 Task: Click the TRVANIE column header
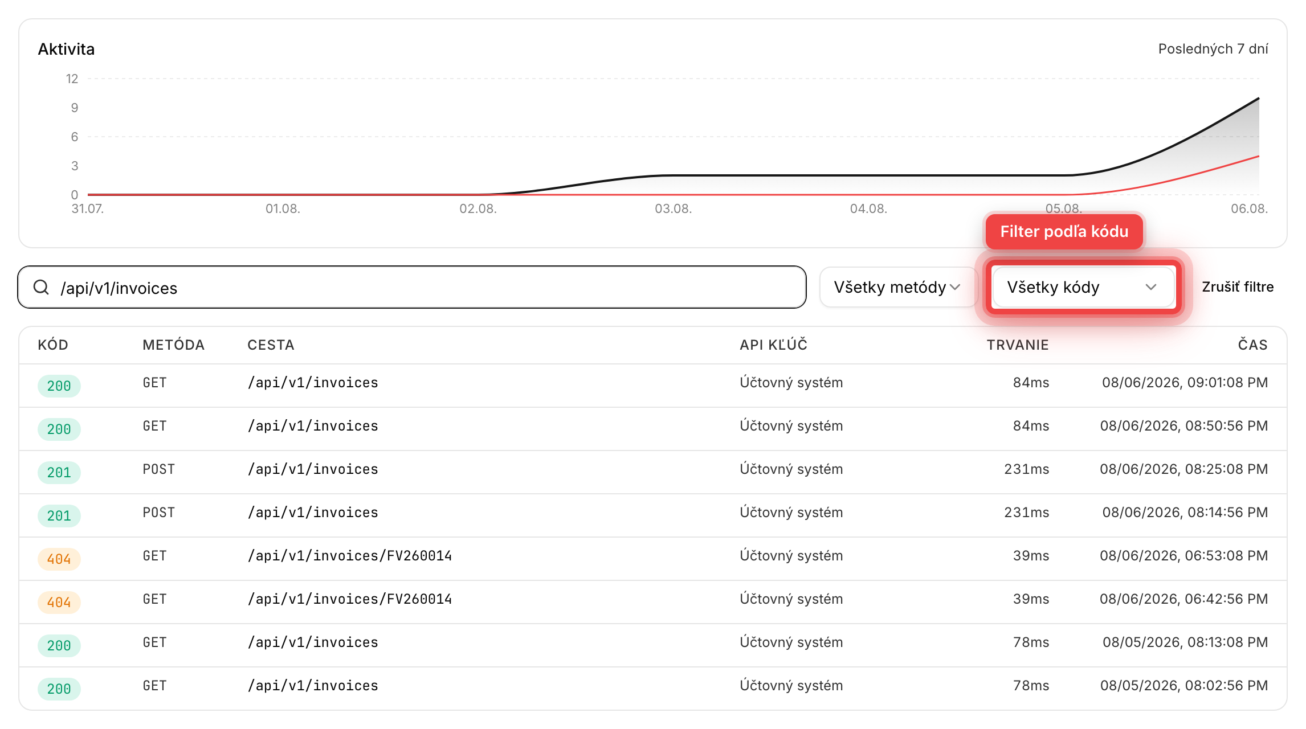(x=1018, y=345)
